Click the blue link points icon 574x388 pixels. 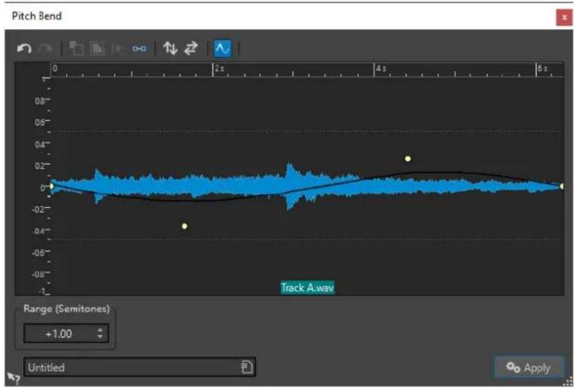click(139, 49)
